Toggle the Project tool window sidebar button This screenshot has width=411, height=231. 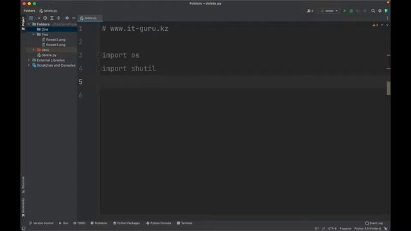click(23, 23)
